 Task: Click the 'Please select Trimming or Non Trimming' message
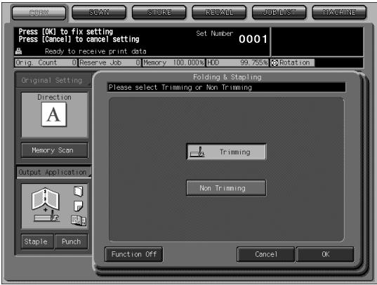[x=180, y=87]
